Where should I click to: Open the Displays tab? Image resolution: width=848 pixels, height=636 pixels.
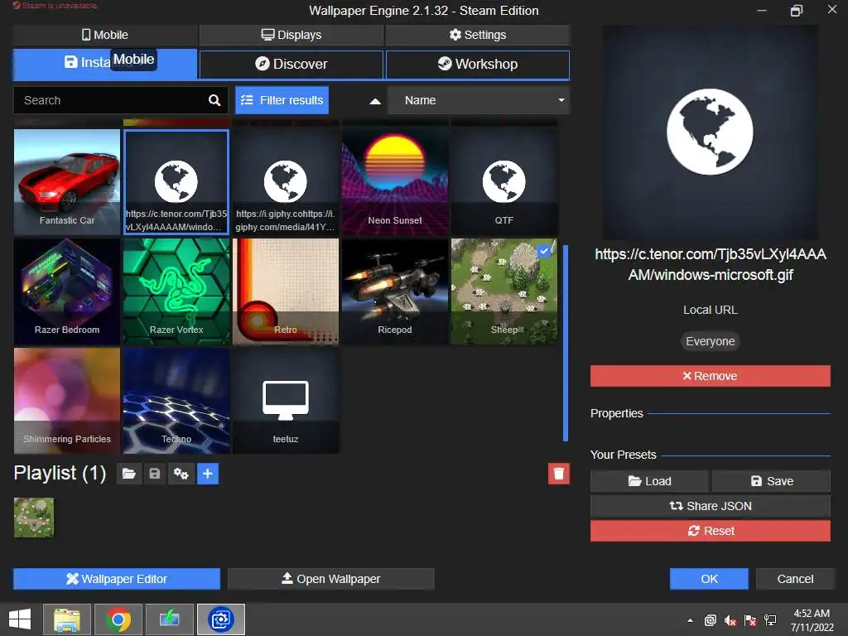291,35
